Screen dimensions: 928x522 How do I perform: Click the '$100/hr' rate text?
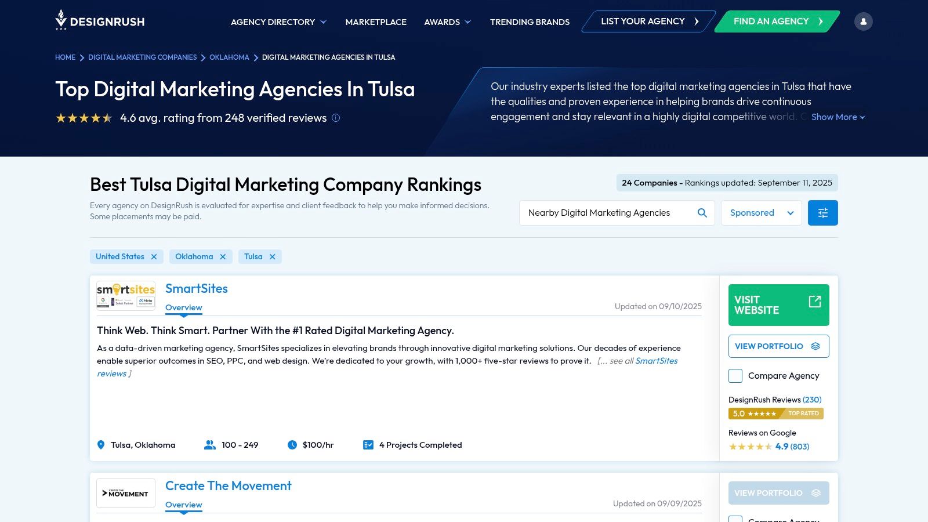[x=318, y=445]
